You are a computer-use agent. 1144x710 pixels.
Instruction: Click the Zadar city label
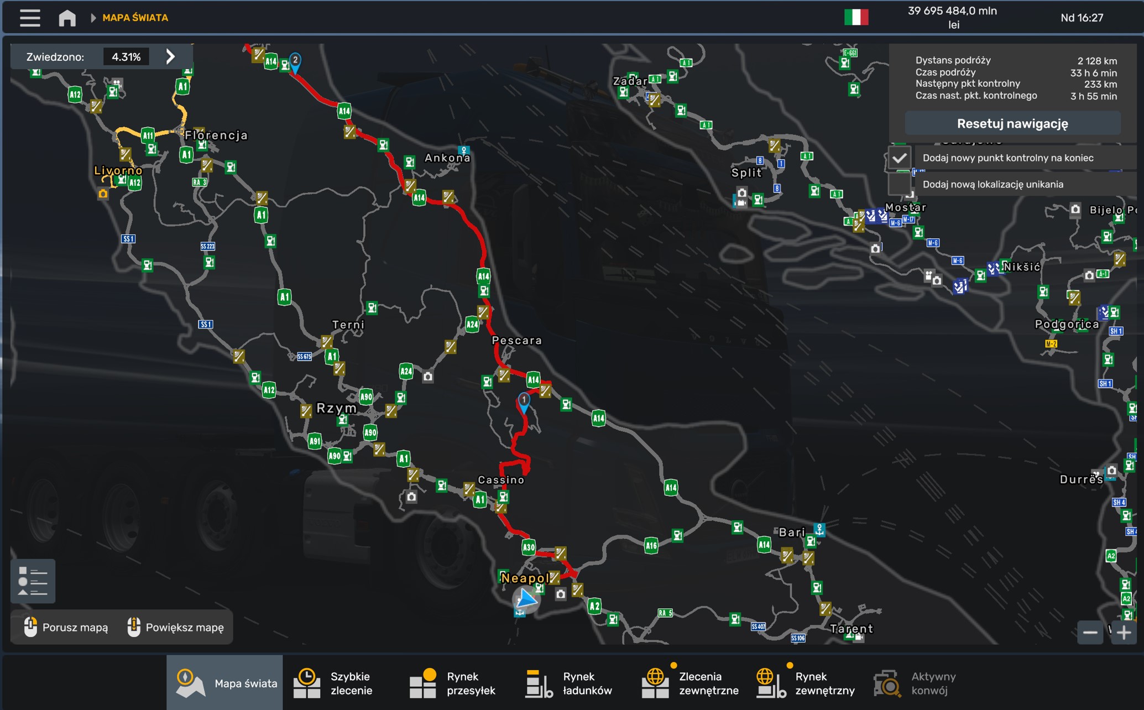click(x=630, y=81)
